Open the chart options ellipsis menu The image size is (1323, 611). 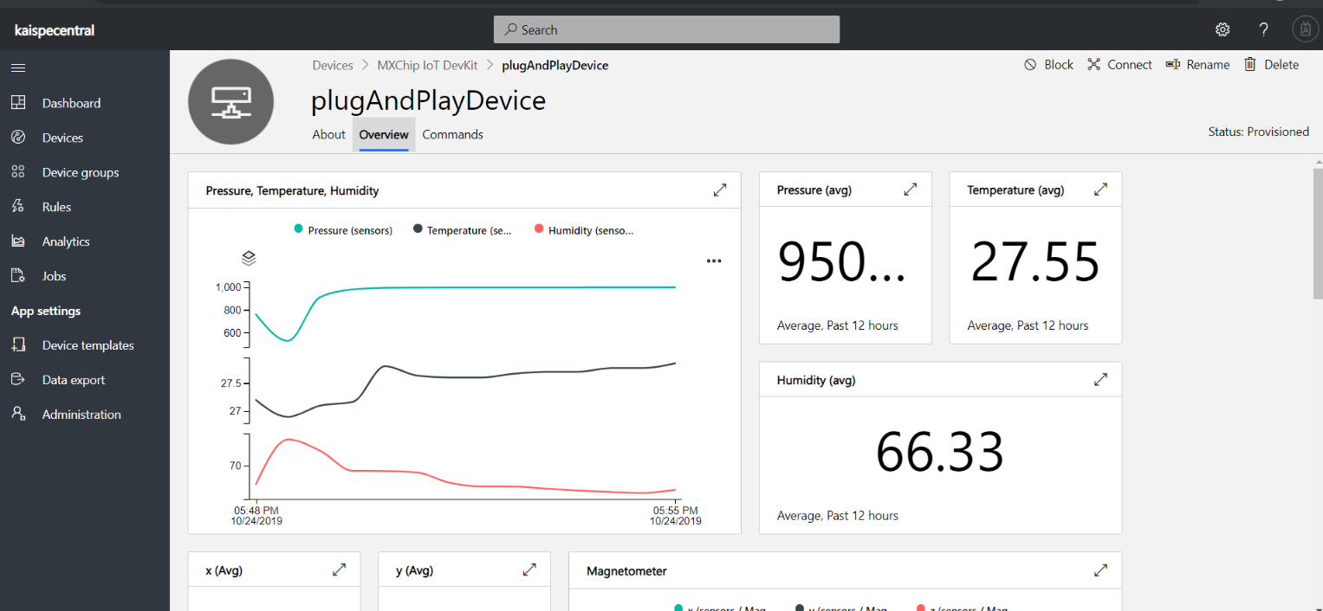714,260
